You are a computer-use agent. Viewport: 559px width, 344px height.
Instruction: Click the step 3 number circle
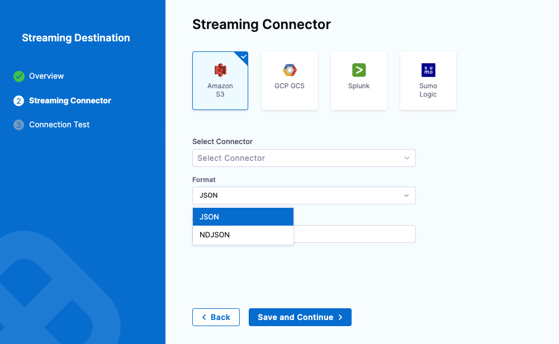[x=19, y=125]
